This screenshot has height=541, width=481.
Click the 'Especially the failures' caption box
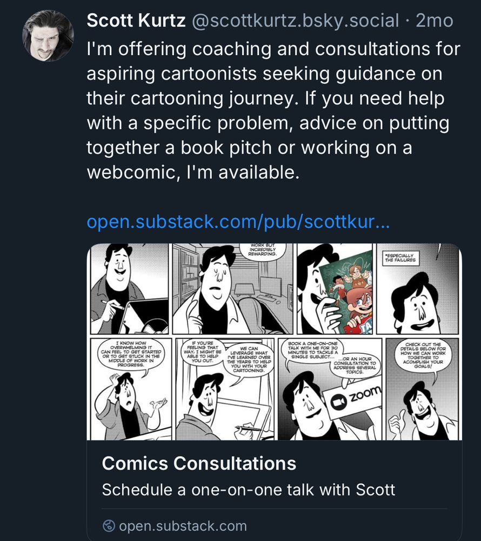pyautogui.click(x=400, y=257)
